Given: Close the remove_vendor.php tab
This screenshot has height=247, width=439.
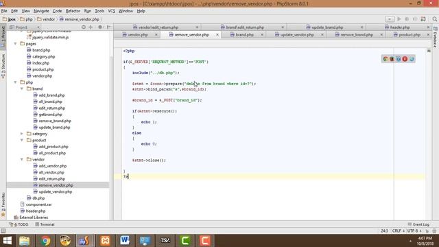Looking at the screenshot, I should (217, 35).
